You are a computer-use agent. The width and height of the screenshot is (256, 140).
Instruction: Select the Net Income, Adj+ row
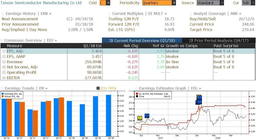pyautogui.click(x=128, y=67)
